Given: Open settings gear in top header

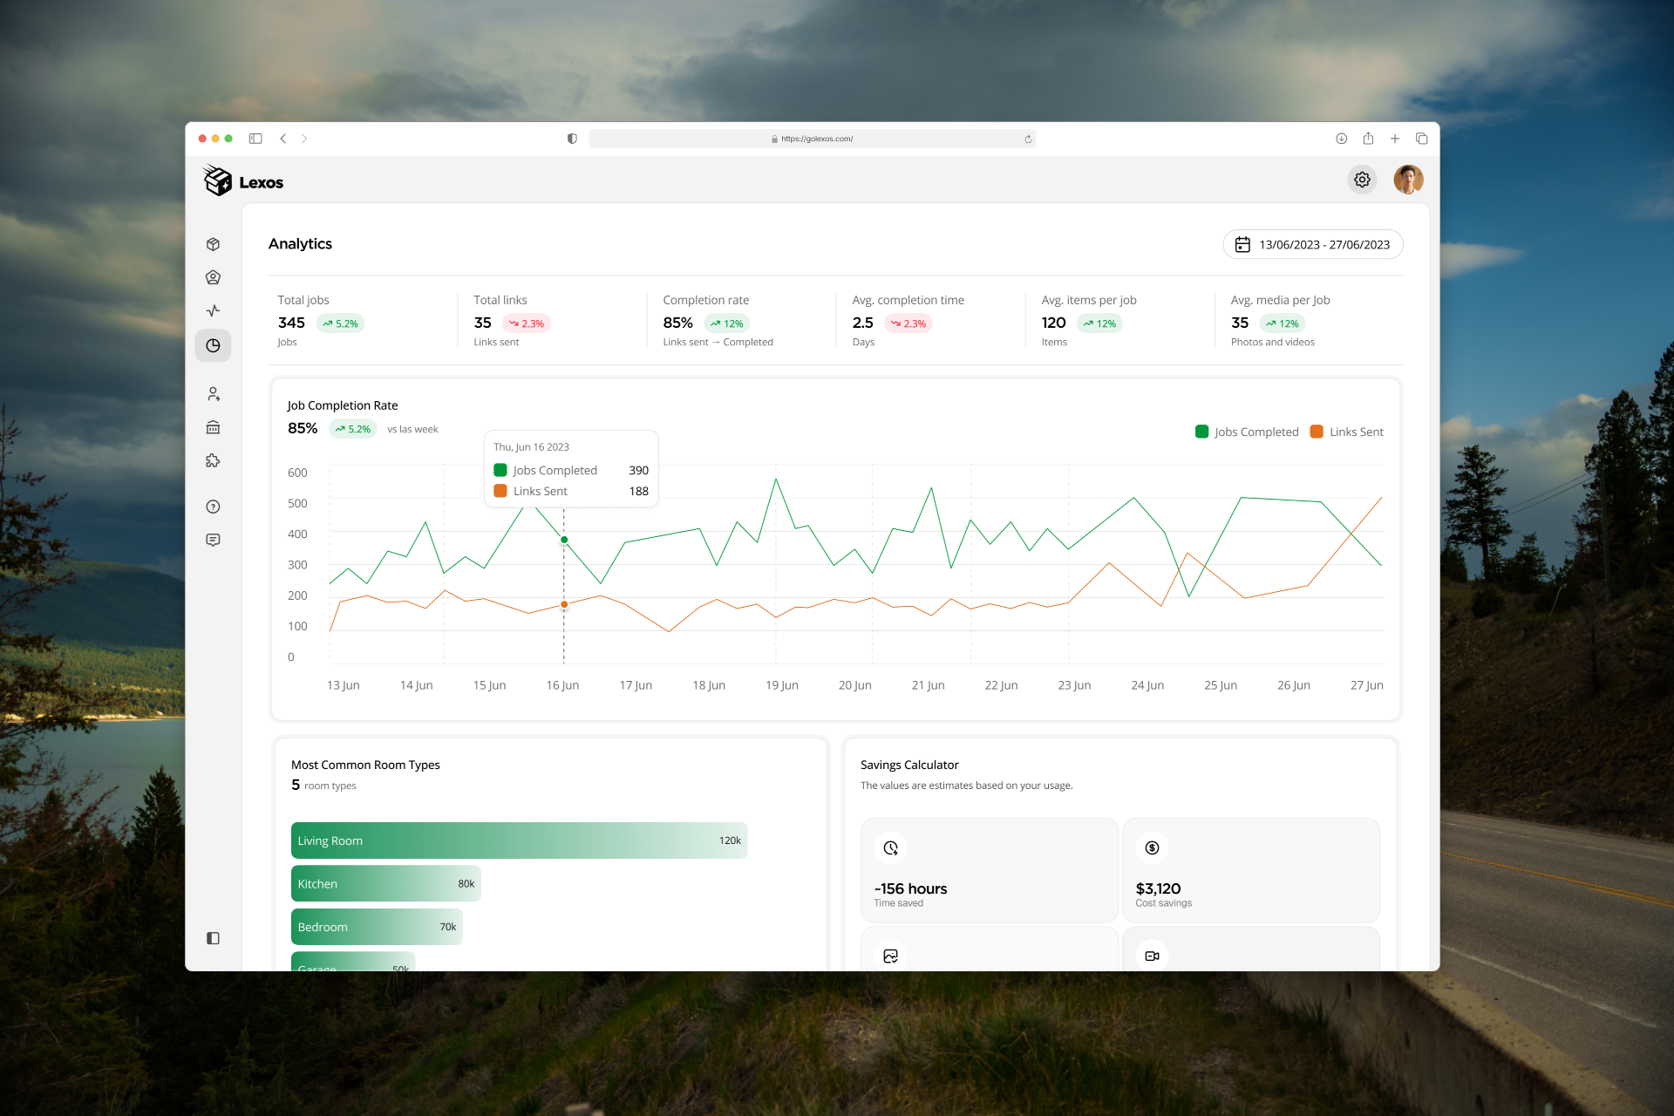Looking at the screenshot, I should click(x=1362, y=180).
